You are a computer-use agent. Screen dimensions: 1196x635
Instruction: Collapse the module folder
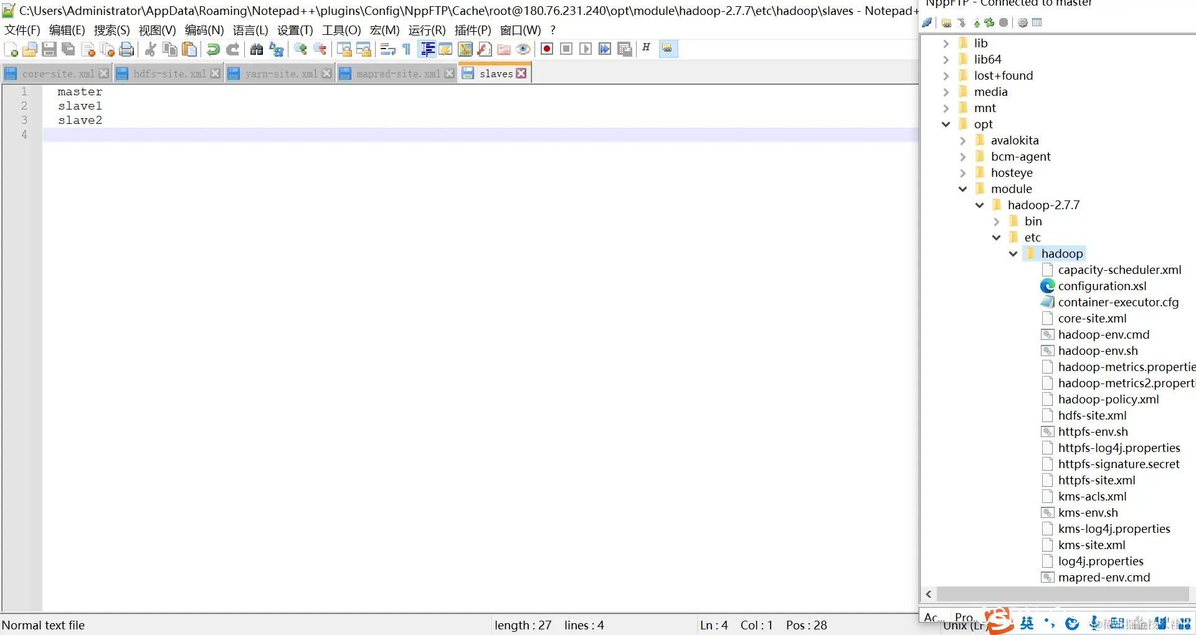click(x=962, y=189)
